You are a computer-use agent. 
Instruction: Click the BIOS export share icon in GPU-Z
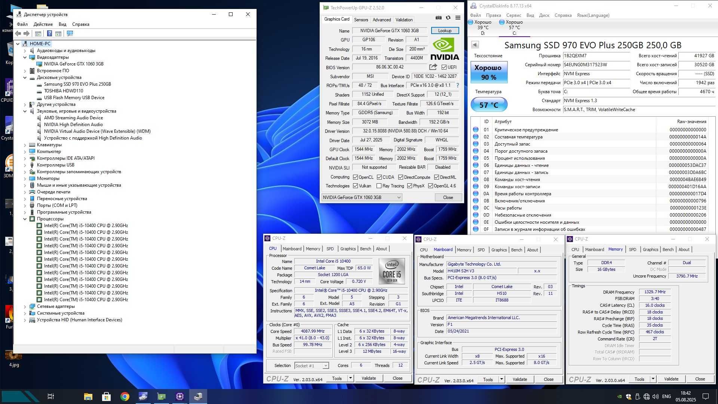[433, 67]
